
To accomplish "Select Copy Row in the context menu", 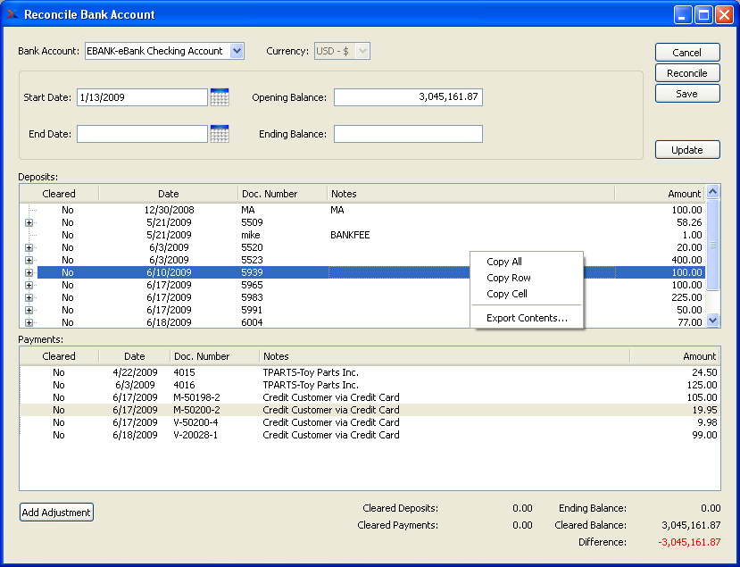I will click(508, 278).
